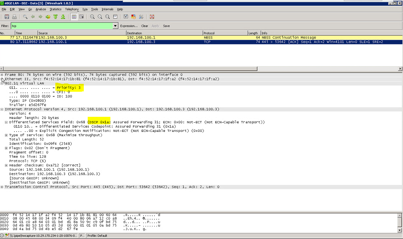The height and width of the screenshot is (239, 403).
Task: Click the Go To Last Packet icon
Action: click(63, 16)
